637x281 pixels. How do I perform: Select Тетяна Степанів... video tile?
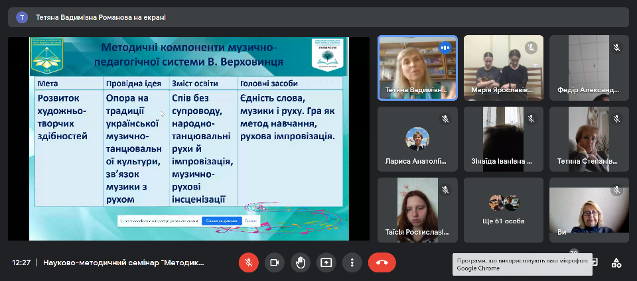point(589,139)
